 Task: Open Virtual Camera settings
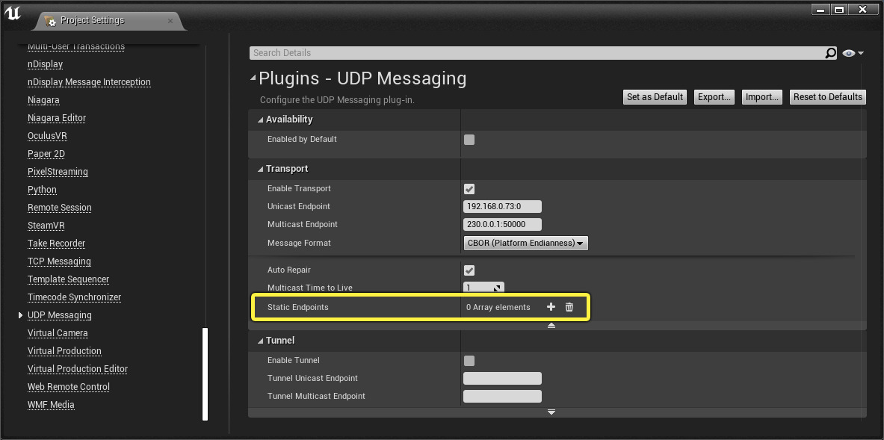pyautogui.click(x=58, y=333)
